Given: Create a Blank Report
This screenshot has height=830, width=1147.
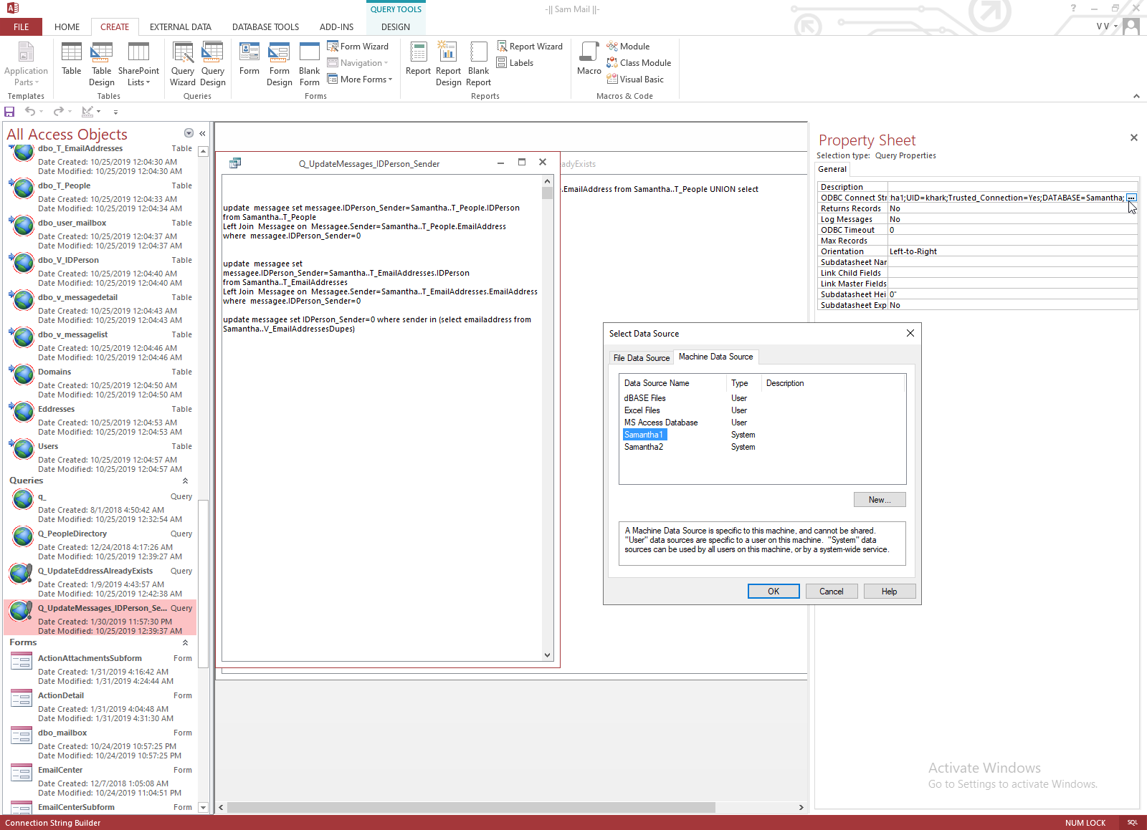Looking at the screenshot, I should click(x=479, y=64).
